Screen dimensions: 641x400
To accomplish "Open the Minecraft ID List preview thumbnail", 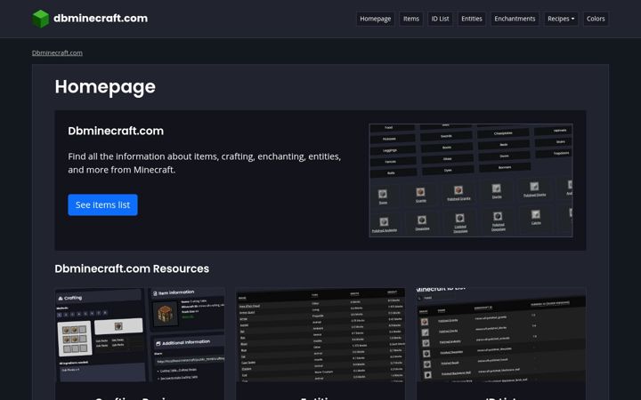I will coord(501,335).
